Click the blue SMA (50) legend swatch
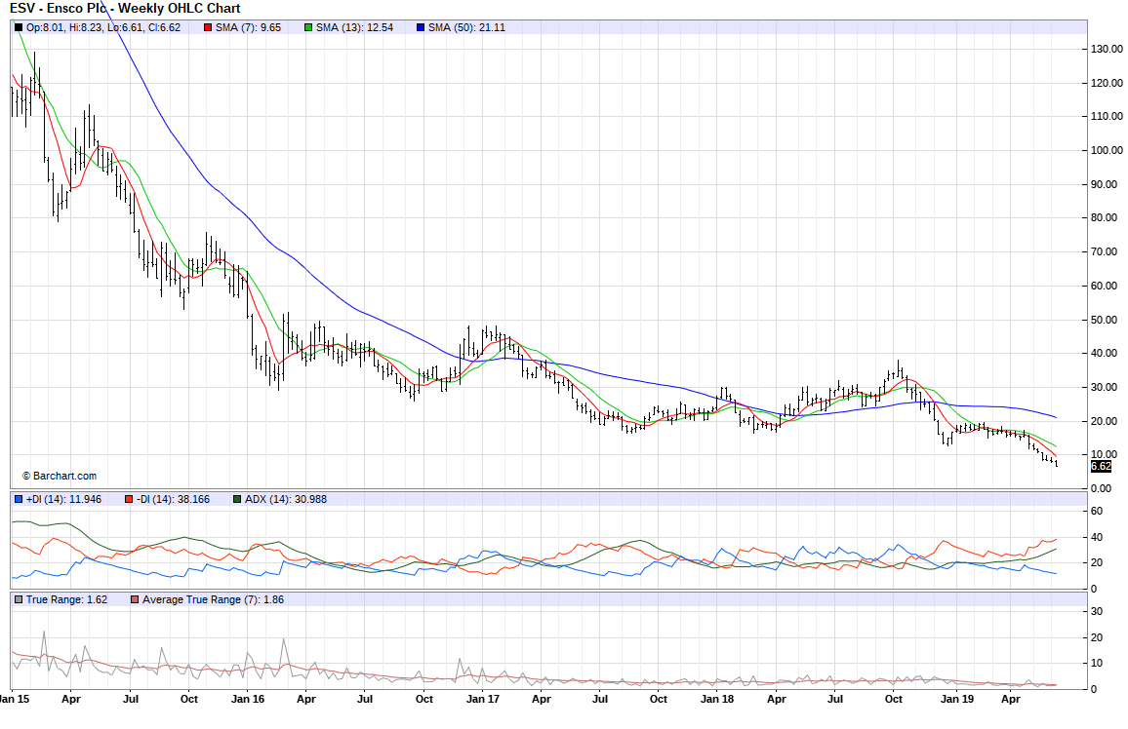The width and height of the screenshot is (1128, 729). pyautogui.click(x=421, y=28)
